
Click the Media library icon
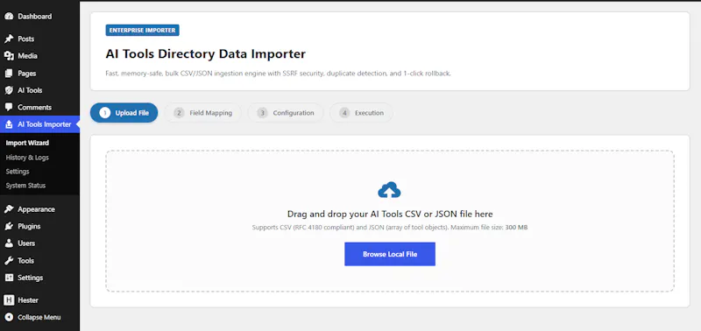tap(9, 56)
